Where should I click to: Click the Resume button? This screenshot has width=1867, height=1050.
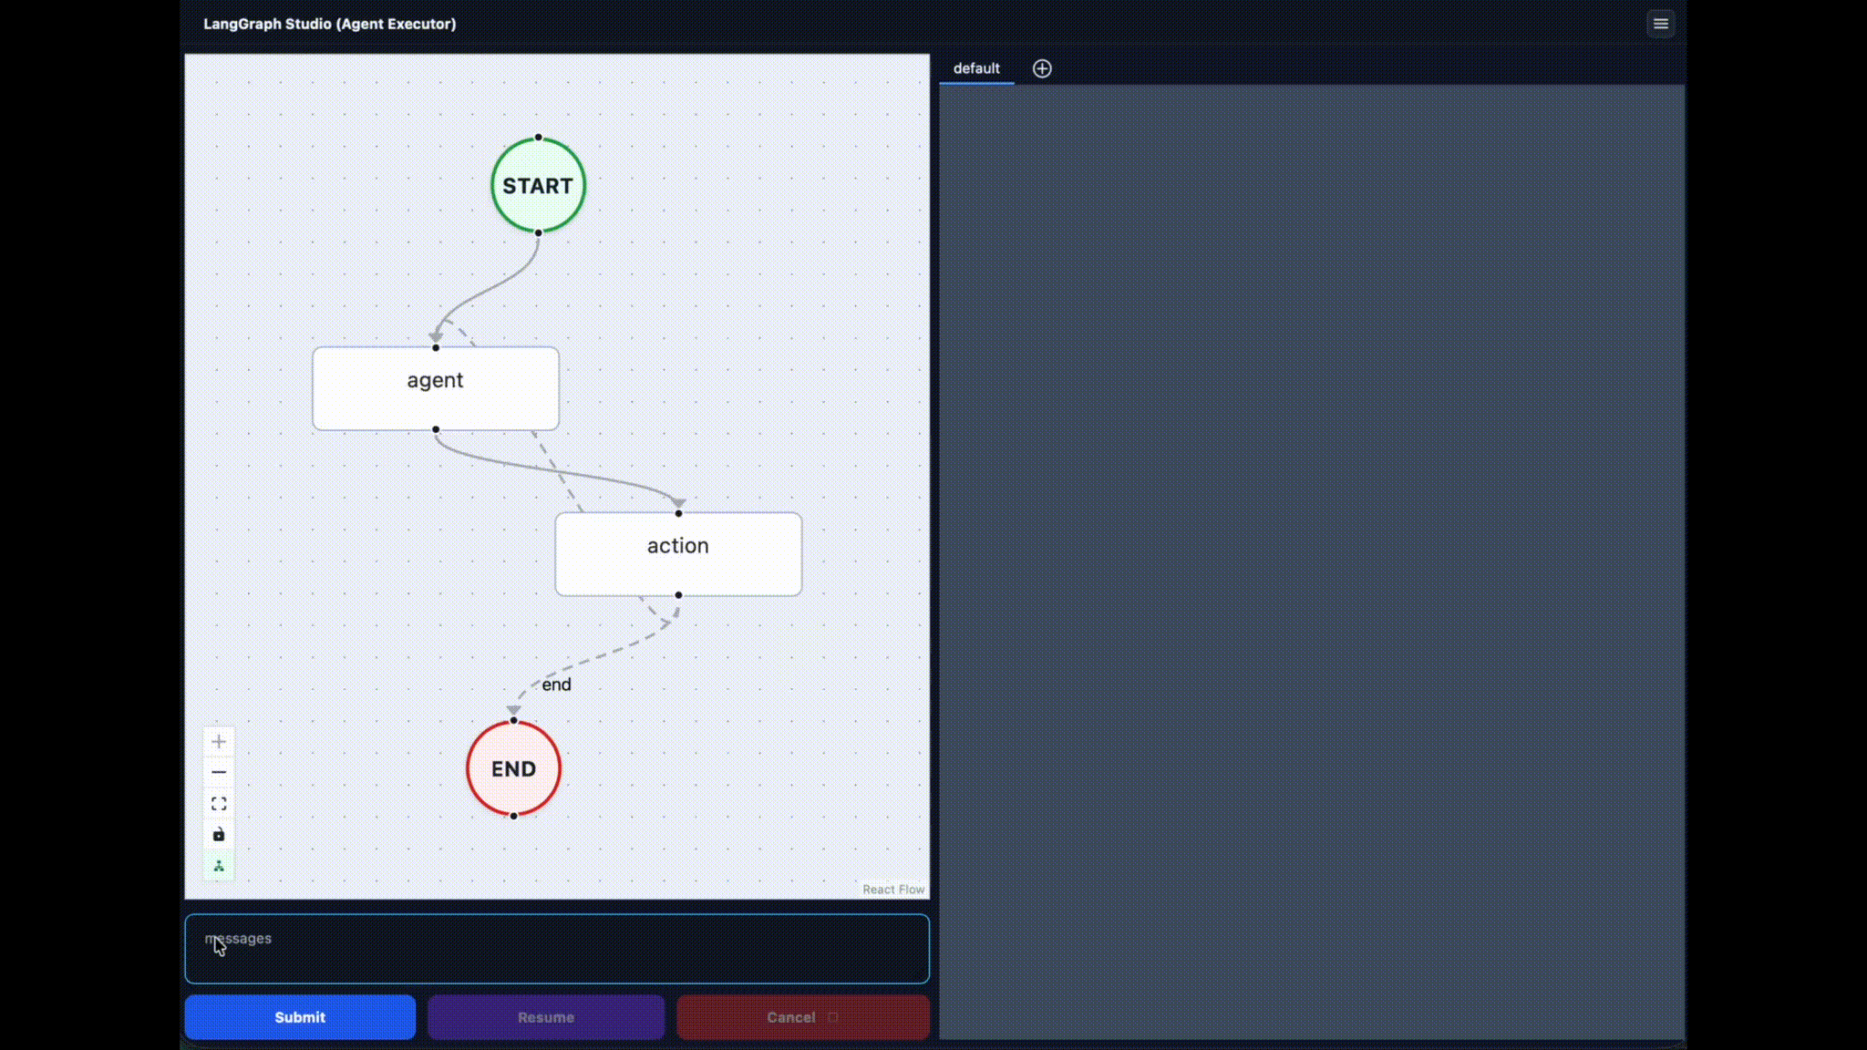point(546,1017)
